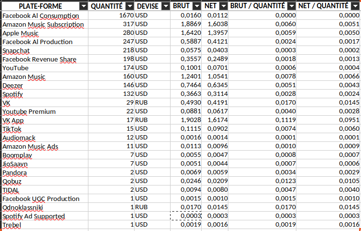Select the Deezer cell

(x=45, y=85)
